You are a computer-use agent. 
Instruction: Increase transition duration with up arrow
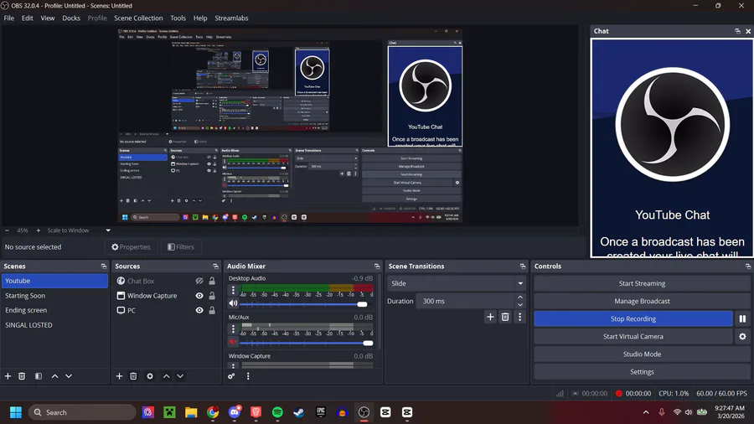tap(520, 297)
